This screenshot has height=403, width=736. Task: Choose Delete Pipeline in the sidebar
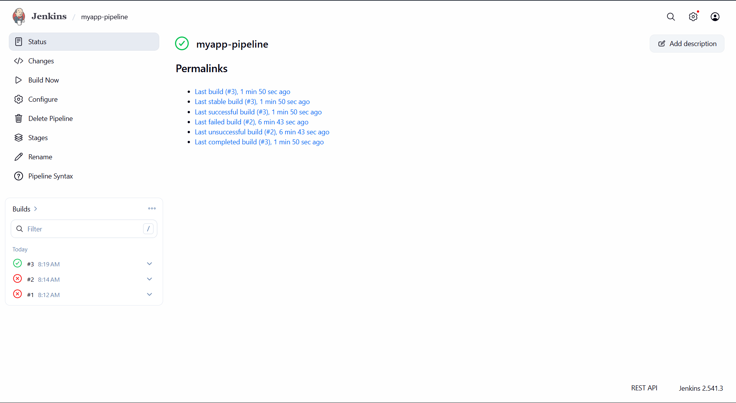click(x=84, y=119)
